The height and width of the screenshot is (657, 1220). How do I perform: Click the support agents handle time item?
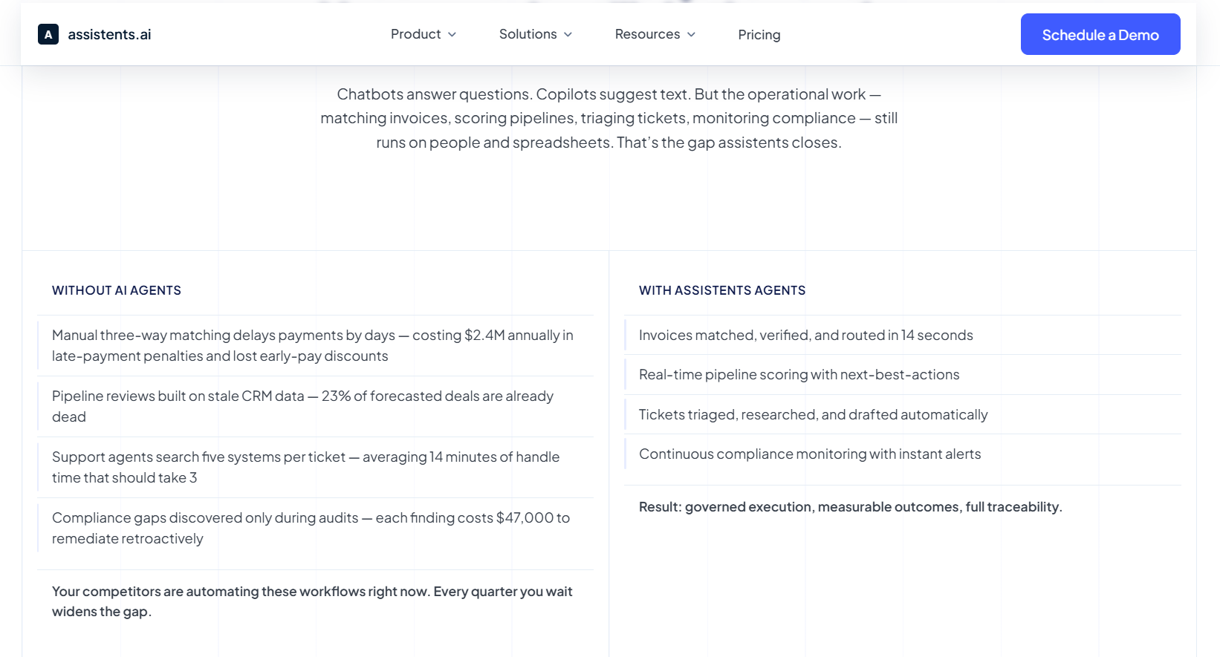(316, 467)
